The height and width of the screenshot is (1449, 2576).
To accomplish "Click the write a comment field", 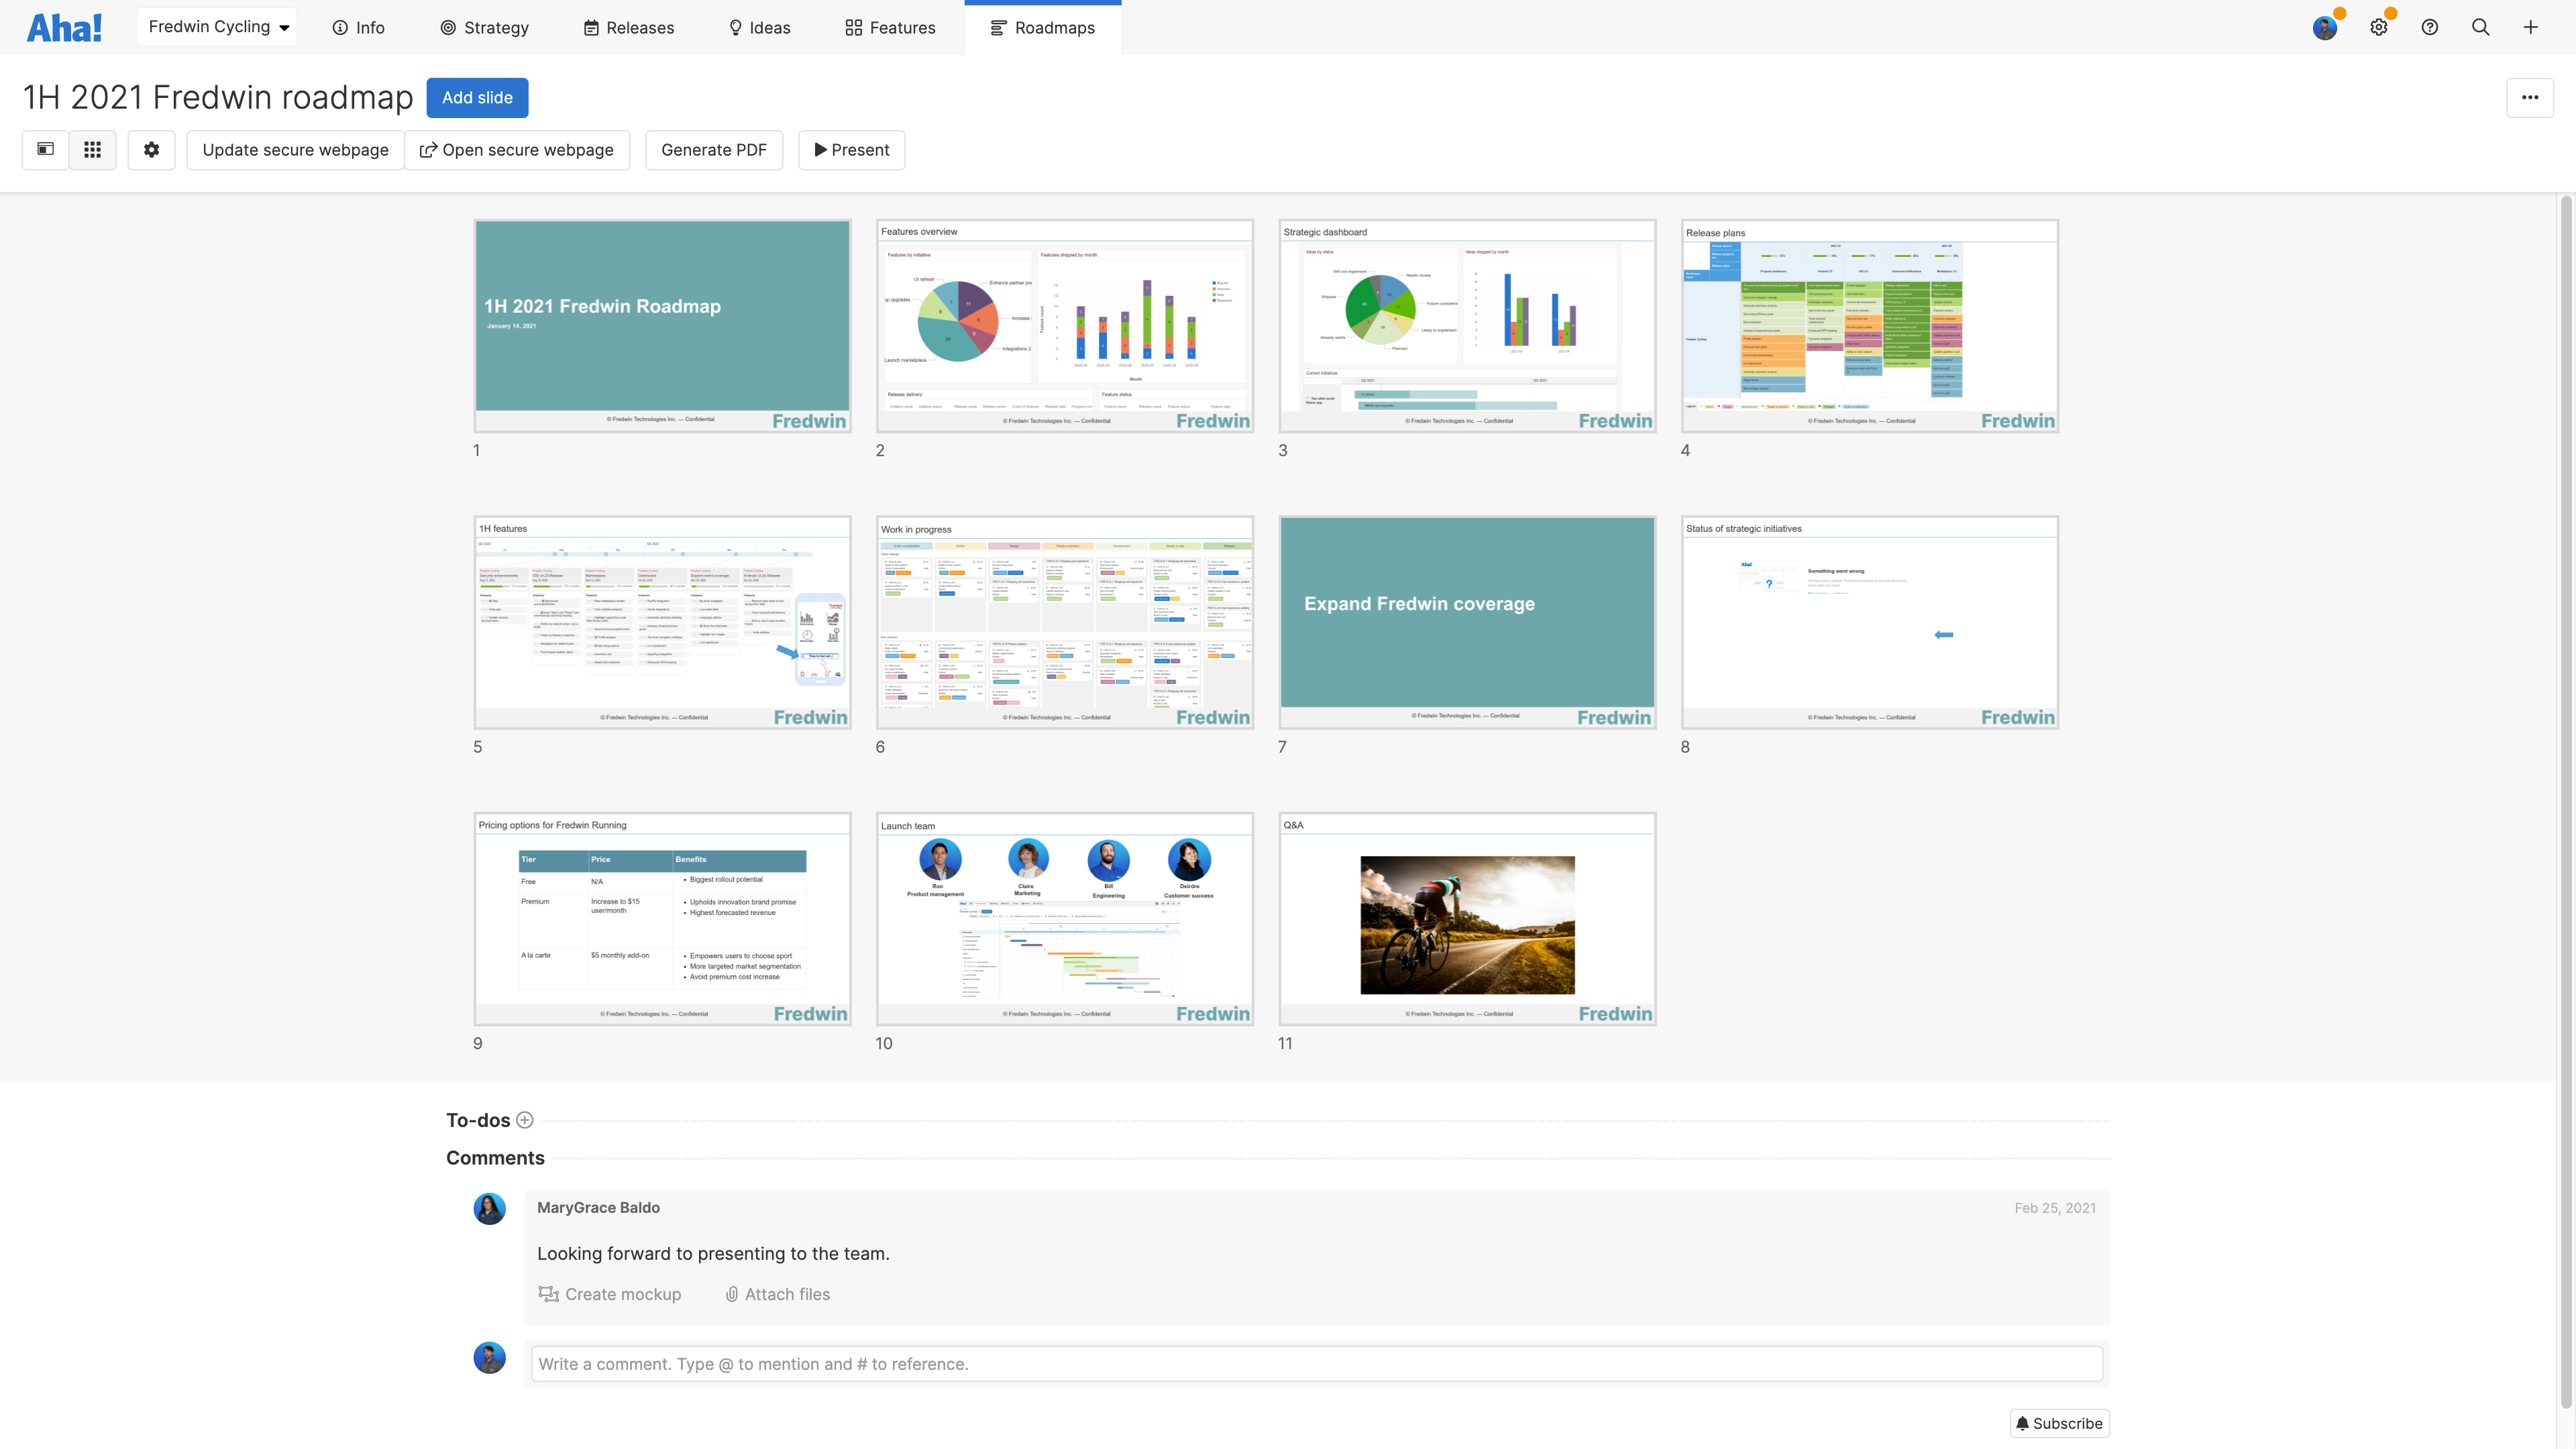I will [1316, 1364].
